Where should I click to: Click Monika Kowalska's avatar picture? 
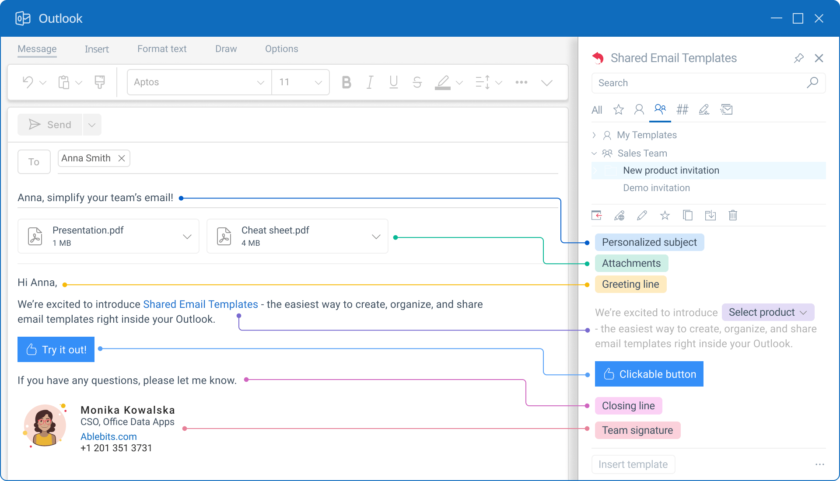pos(45,425)
